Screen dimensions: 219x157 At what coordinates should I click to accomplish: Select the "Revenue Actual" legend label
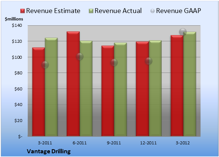click(118, 11)
